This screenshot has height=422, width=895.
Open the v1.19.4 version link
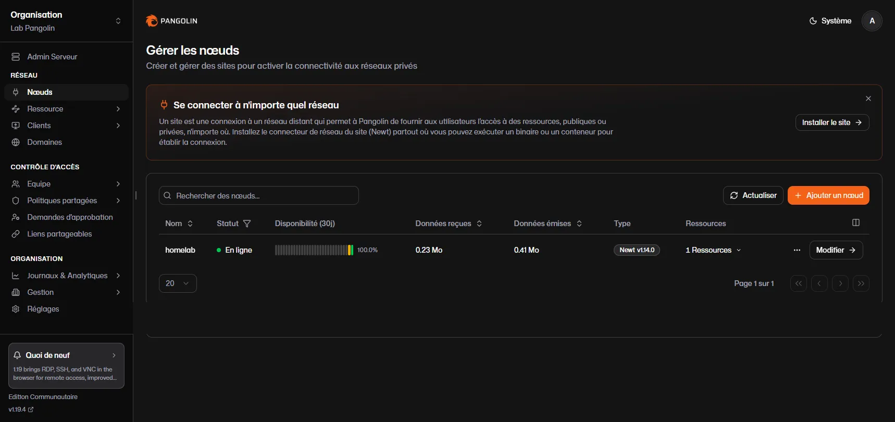tap(21, 409)
